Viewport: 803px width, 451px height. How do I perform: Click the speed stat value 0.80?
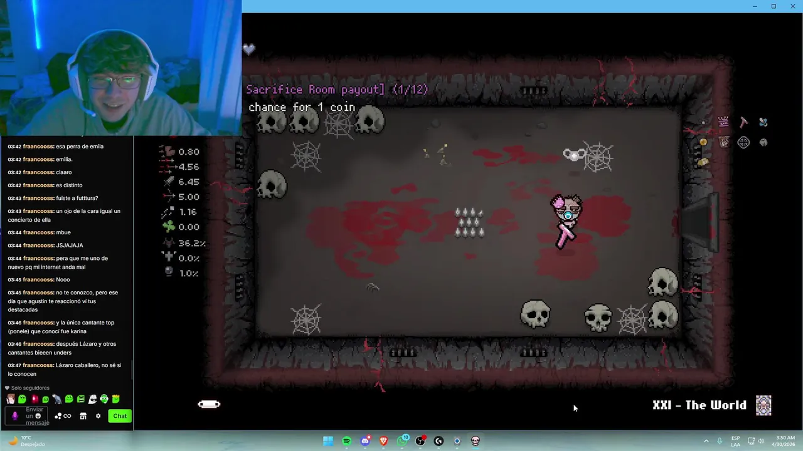(x=189, y=152)
